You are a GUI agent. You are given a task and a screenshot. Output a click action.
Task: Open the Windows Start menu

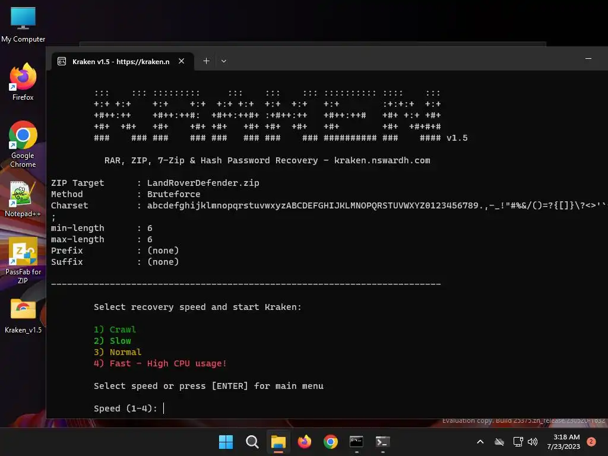(x=226, y=442)
